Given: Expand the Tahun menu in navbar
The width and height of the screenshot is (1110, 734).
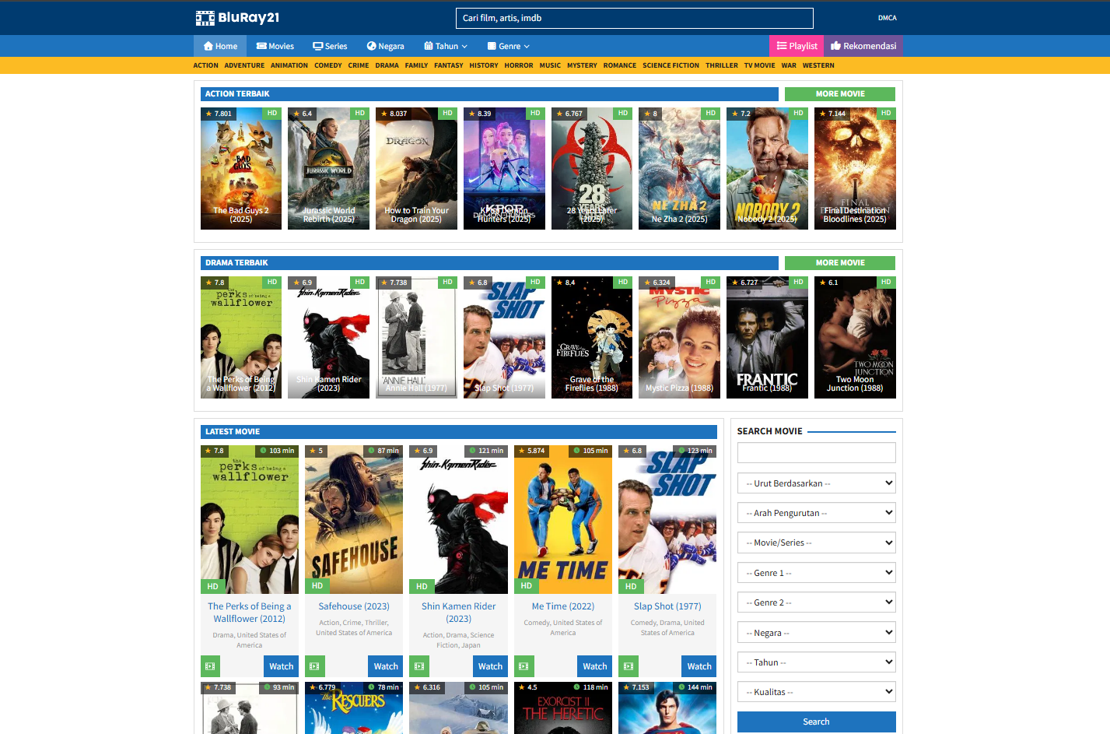Looking at the screenshot, I should (446, 46).
